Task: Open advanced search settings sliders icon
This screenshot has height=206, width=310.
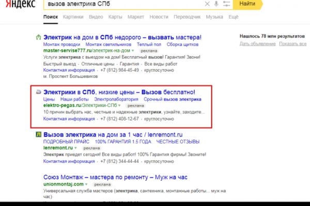Action: coord(226,4)
